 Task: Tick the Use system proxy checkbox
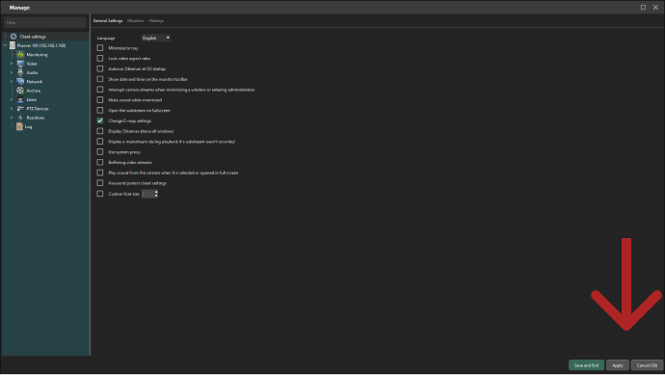(100, 152)
